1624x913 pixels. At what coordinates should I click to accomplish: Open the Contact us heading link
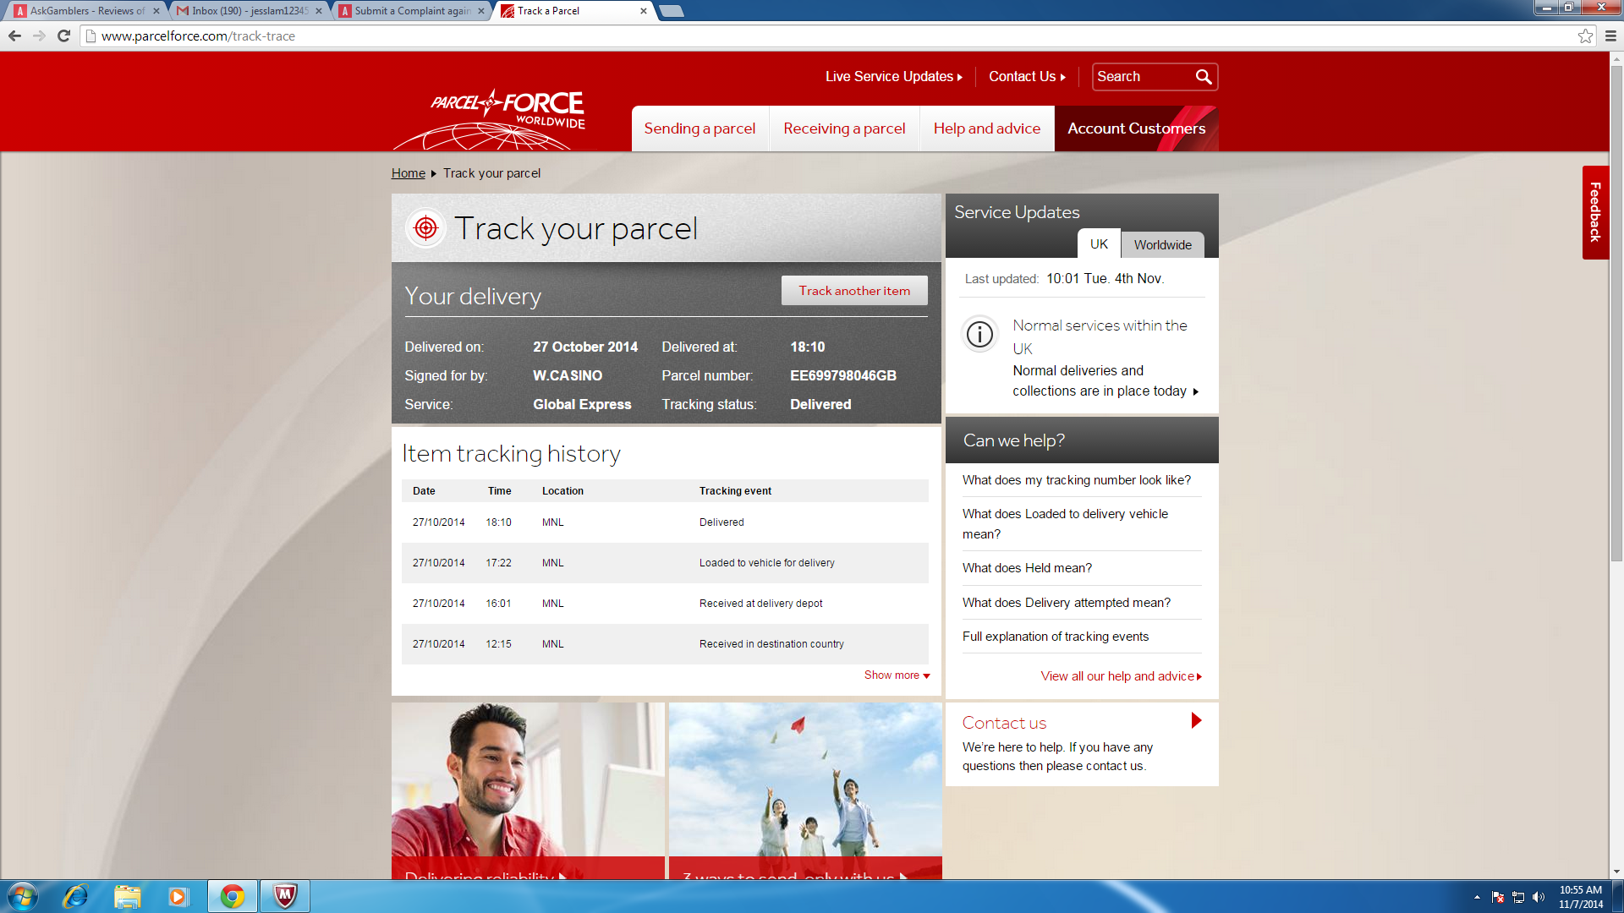pyautogui.click(x=1004, y=723)
